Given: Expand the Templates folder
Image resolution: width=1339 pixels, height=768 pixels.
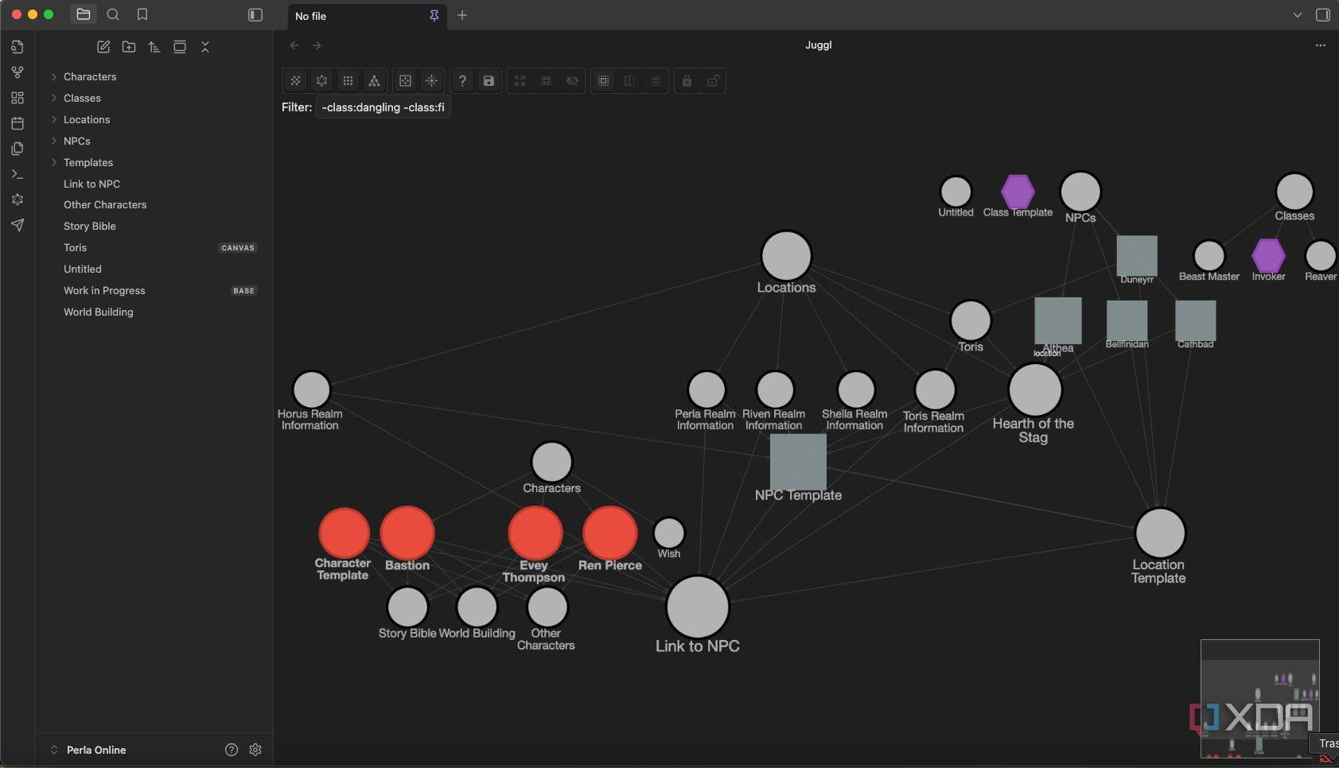Looking at the screenshot, I should (x=54, y=163).
